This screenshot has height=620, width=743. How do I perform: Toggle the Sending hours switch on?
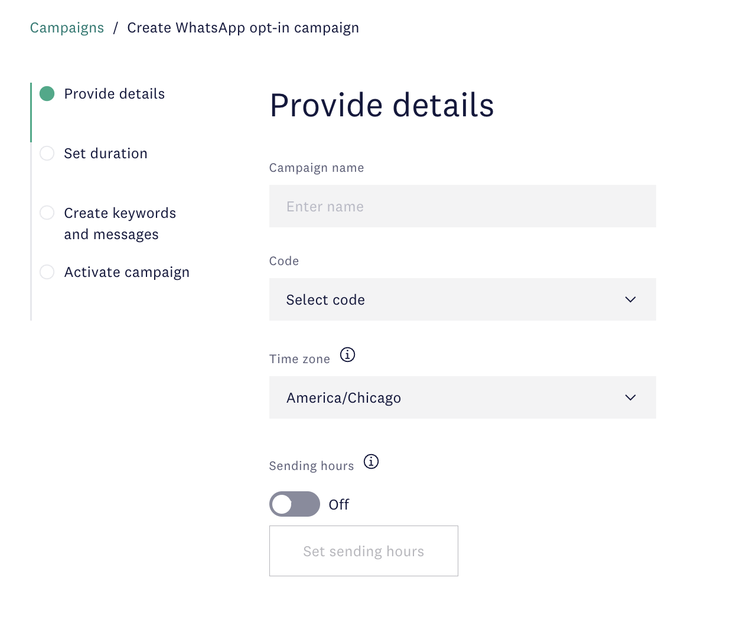coord(294,504)
